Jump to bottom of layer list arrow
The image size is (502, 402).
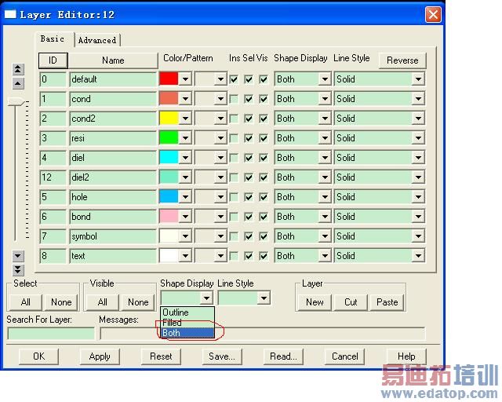[18, 270]
